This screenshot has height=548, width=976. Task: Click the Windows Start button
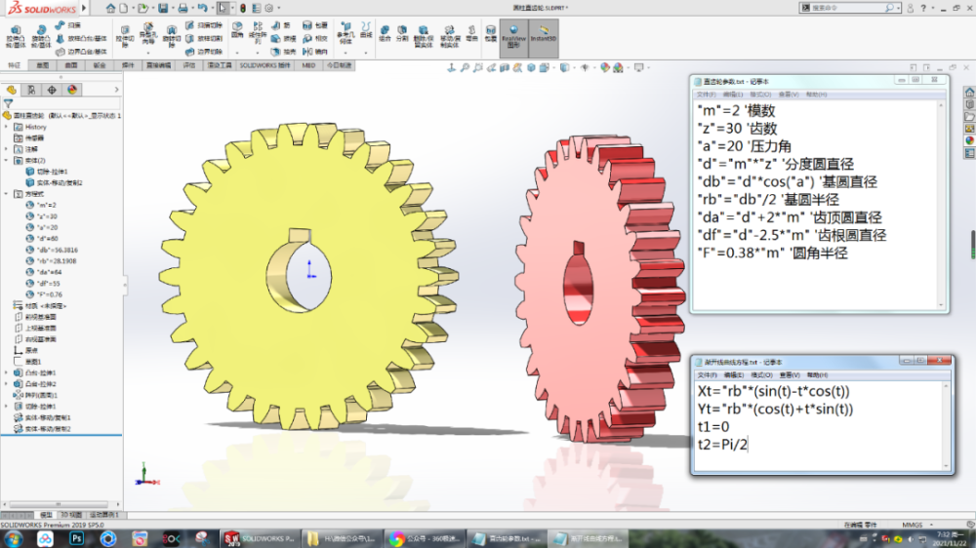pyautogui.click(x=14, y=538)
